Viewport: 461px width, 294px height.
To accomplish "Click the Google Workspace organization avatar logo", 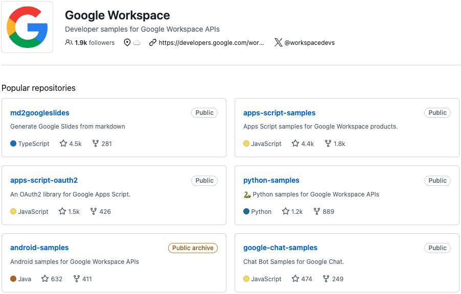I will coord(27,27).
